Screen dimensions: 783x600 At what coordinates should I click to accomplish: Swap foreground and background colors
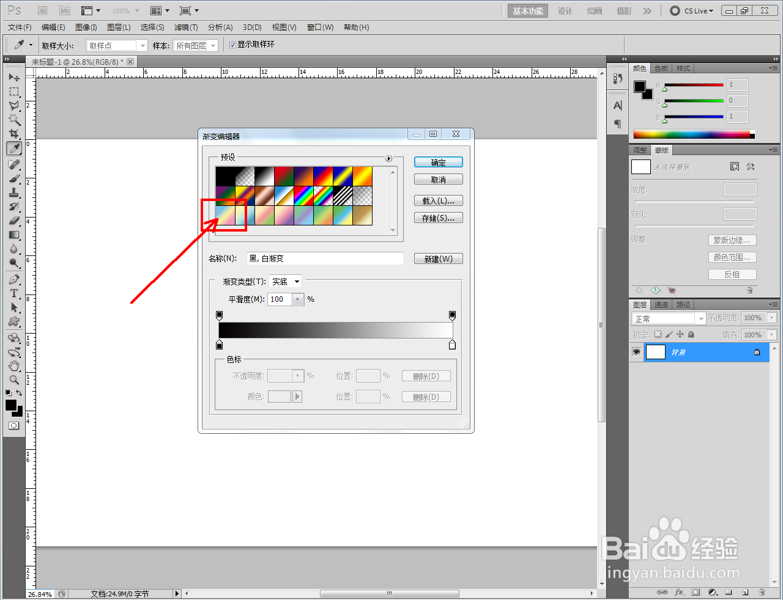click(x=20, y=393)
